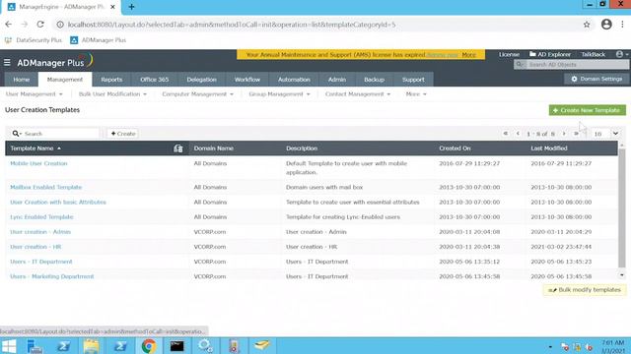631x354 pixels.
Task: Open the ADManager Plus bookmark
Action: click(x=99, y=40)
